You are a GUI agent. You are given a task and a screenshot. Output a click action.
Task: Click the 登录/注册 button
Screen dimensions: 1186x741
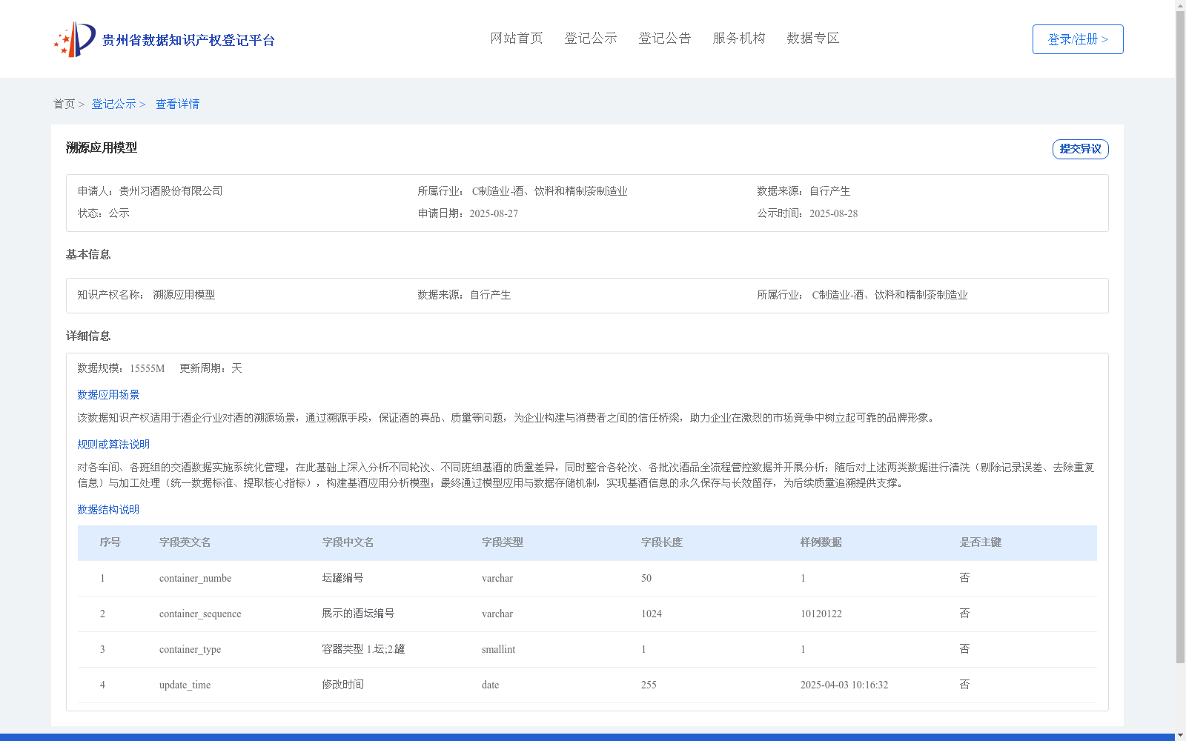[x=1078, y=39]
